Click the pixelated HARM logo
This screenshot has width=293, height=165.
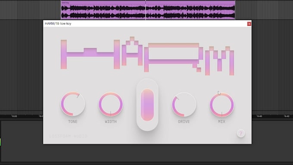147,56
